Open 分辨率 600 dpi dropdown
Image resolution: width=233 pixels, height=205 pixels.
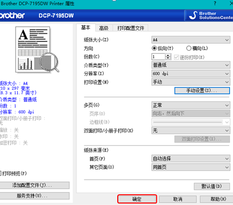click(191, 74)
